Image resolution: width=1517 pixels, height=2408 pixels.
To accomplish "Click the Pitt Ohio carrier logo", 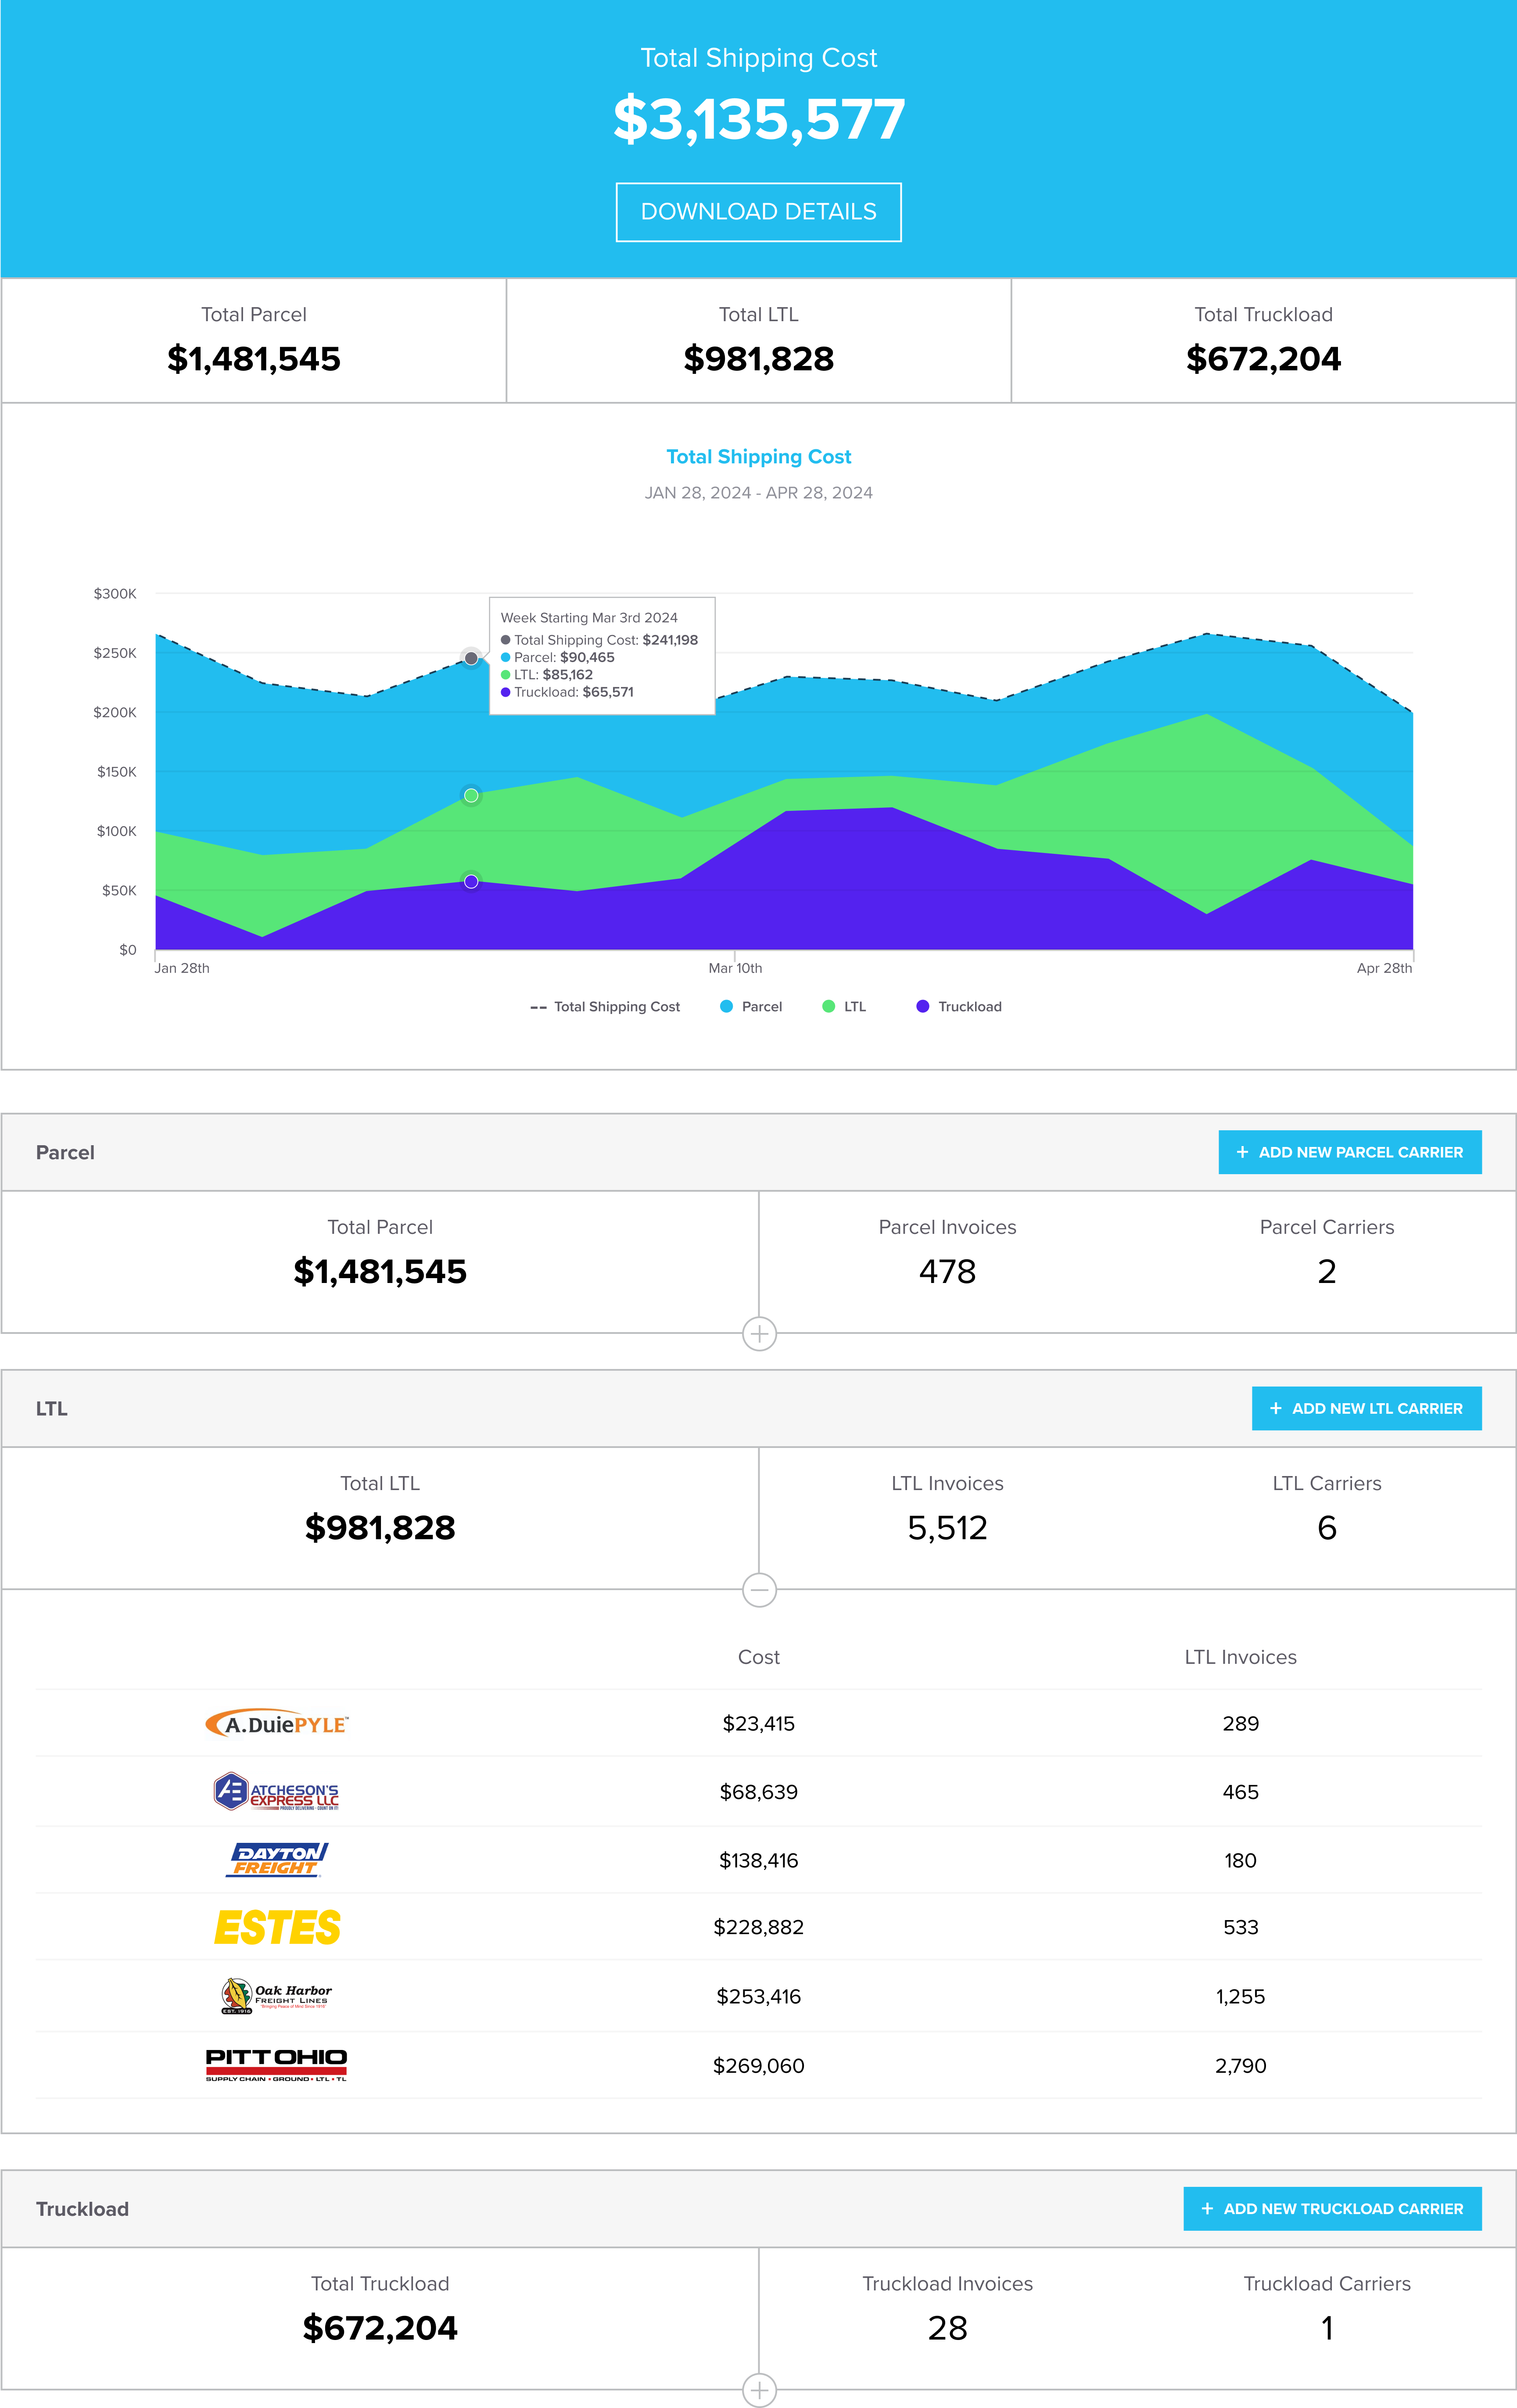I will pyautogui.click(x=277, y=2064).
